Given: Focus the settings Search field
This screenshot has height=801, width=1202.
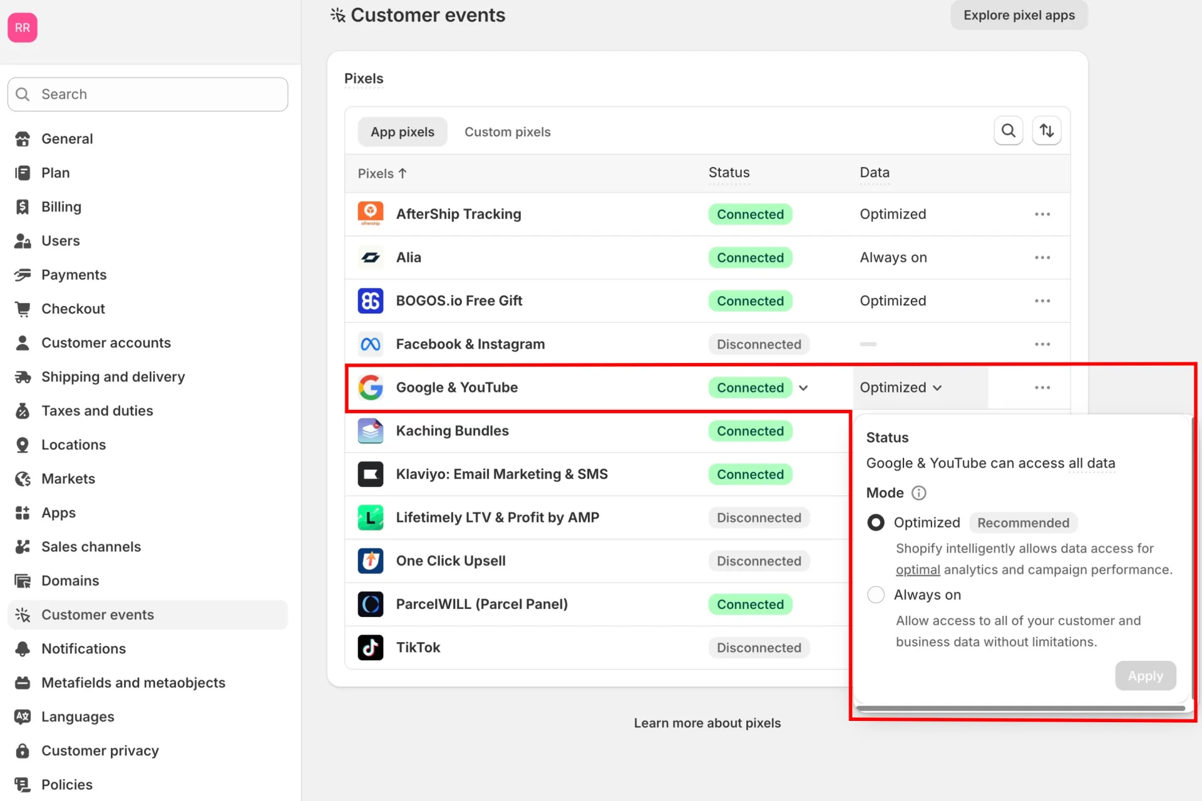Looking at the screenshot, I should (148, 94).
